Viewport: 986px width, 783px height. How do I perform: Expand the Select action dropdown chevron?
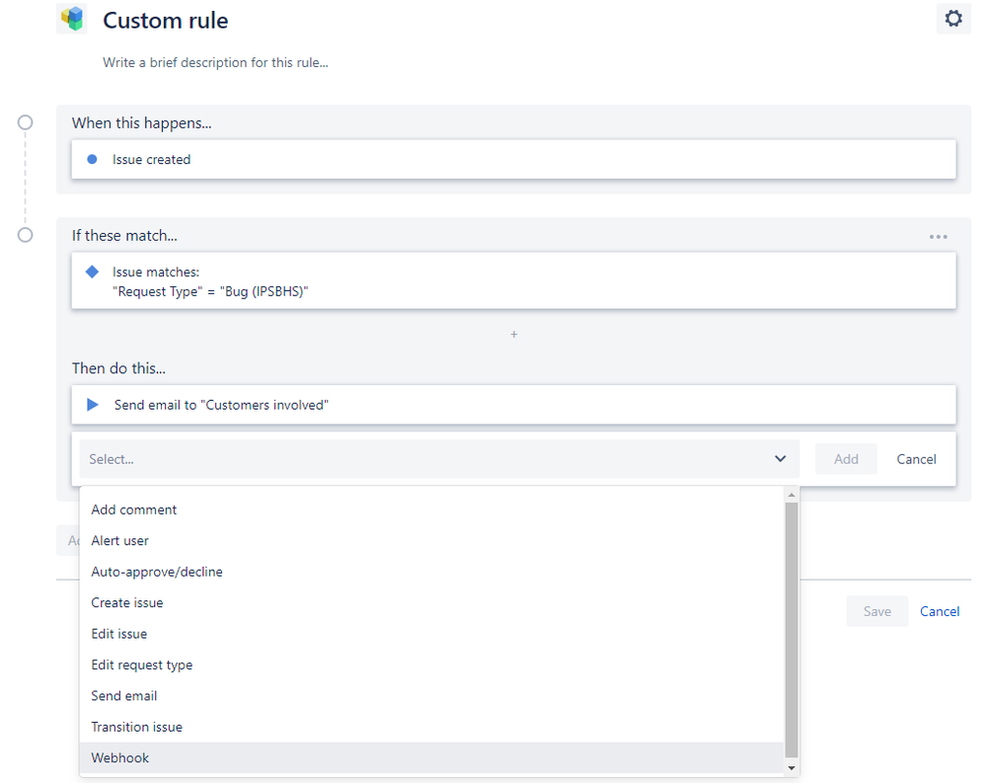click(x=780, y=458)
